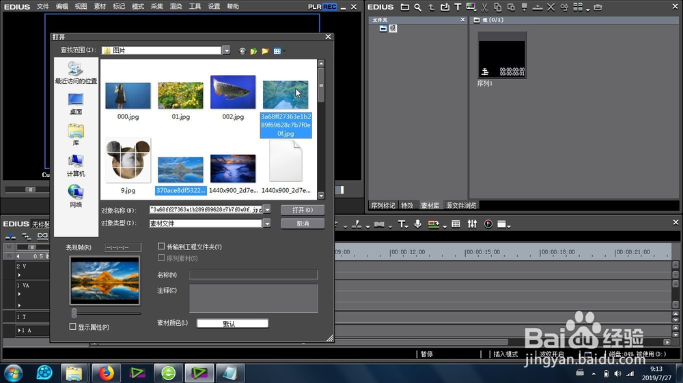
Task: Open the 素材 menu
Action: coord(100,7)
